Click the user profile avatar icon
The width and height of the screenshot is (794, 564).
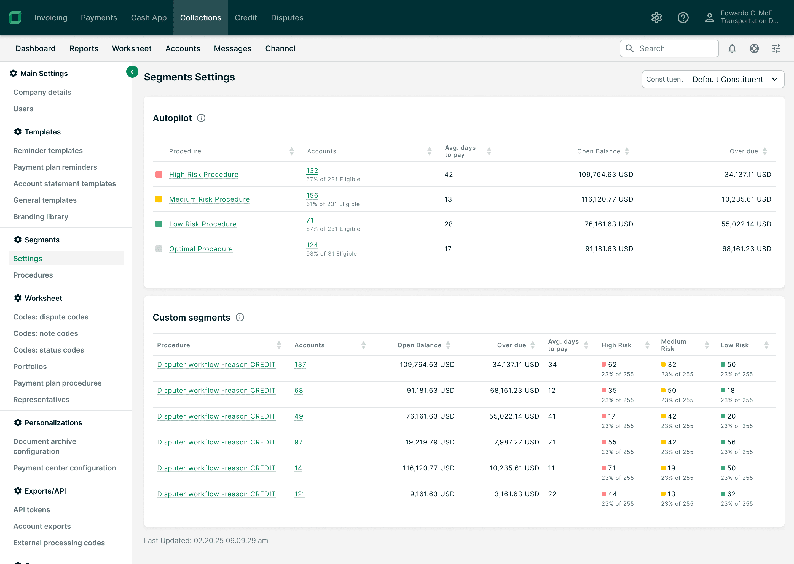(709, 18)
